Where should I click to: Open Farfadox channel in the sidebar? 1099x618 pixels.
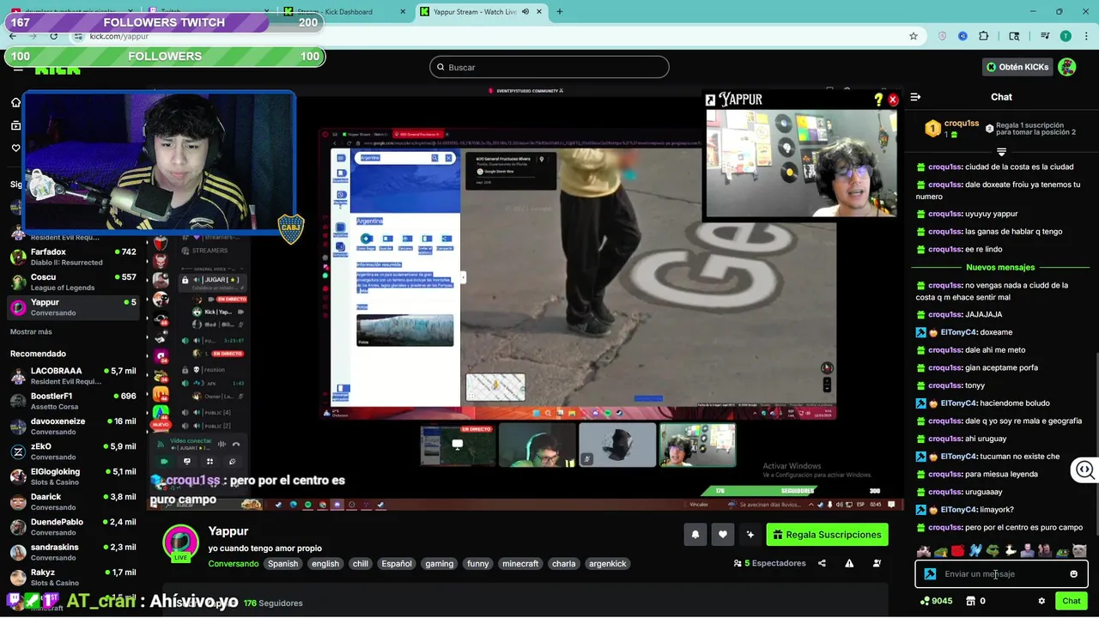click(x=73, y=257)
